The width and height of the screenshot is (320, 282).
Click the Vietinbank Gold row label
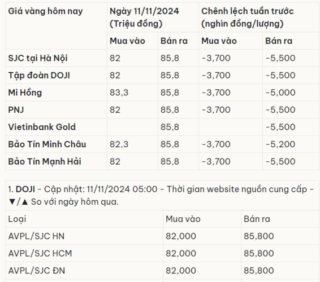[x=42, y=127]
